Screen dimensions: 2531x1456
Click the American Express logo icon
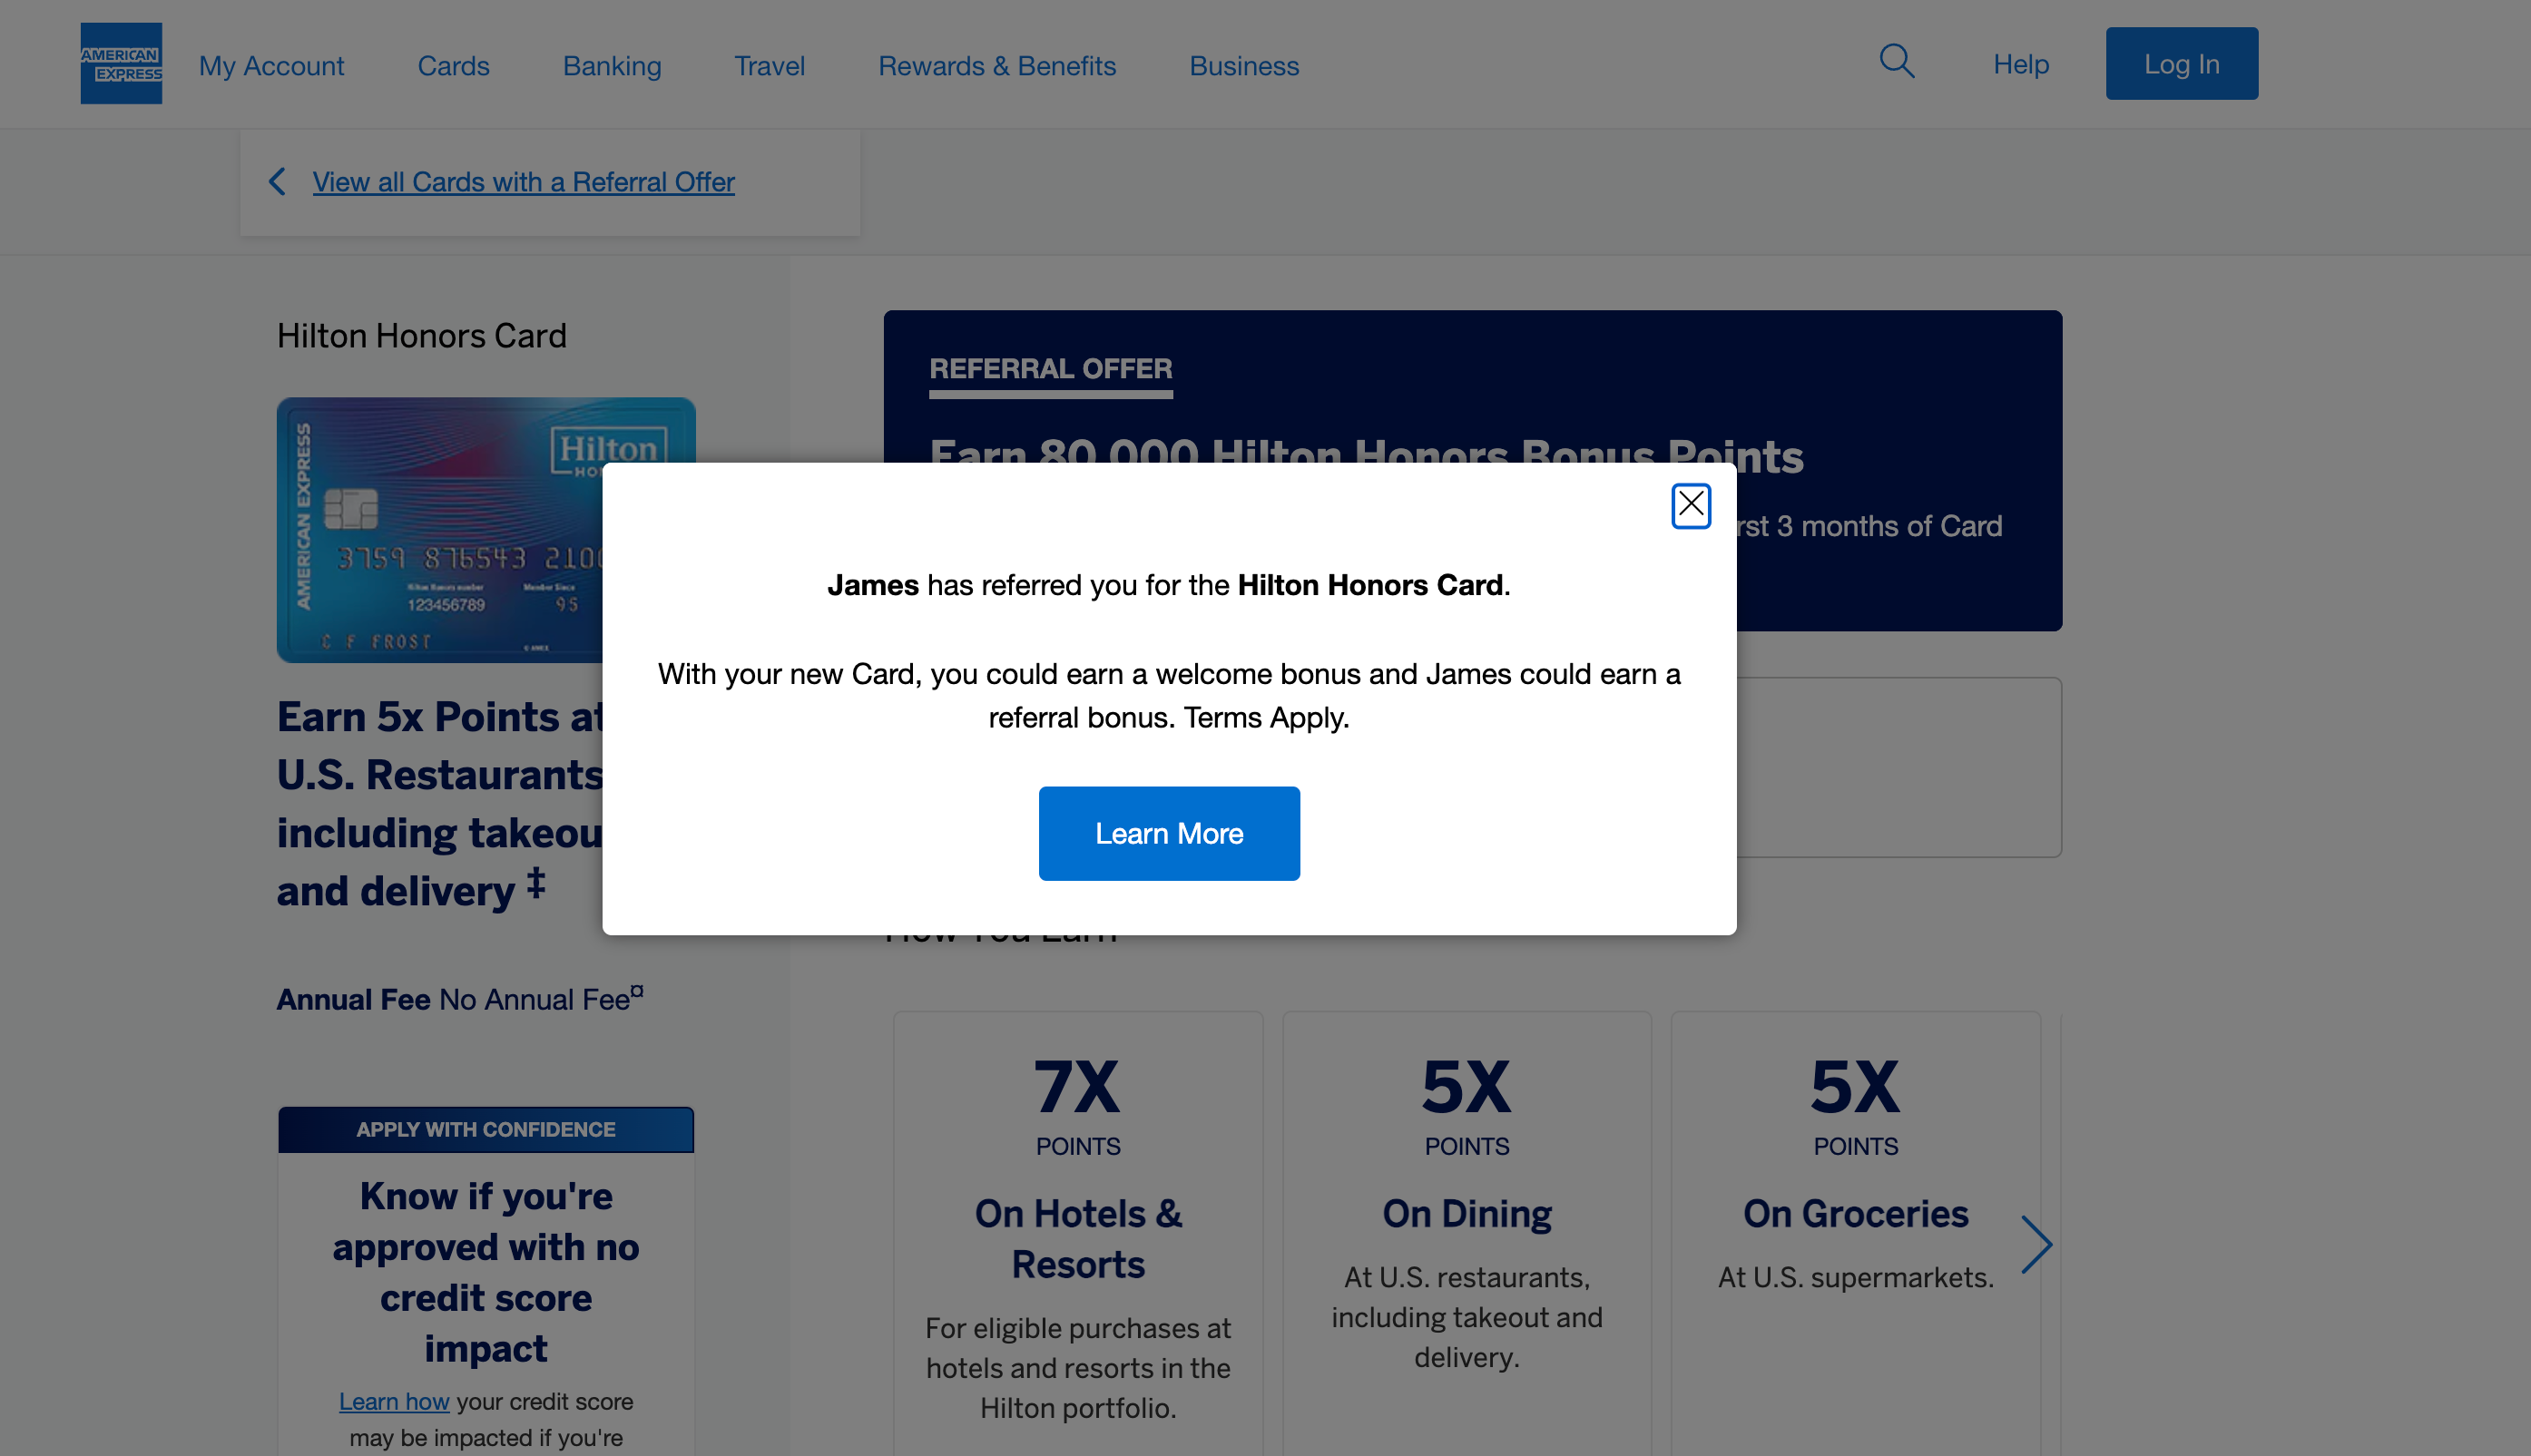120,63
